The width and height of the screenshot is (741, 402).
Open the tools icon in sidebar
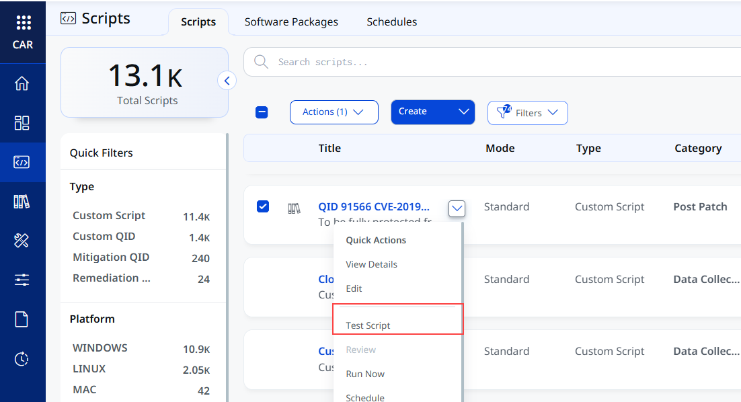pyautogui.click(x=22, y=241)
